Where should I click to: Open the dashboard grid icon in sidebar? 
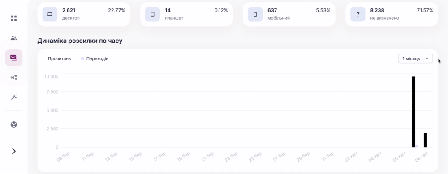pos(14,18)
